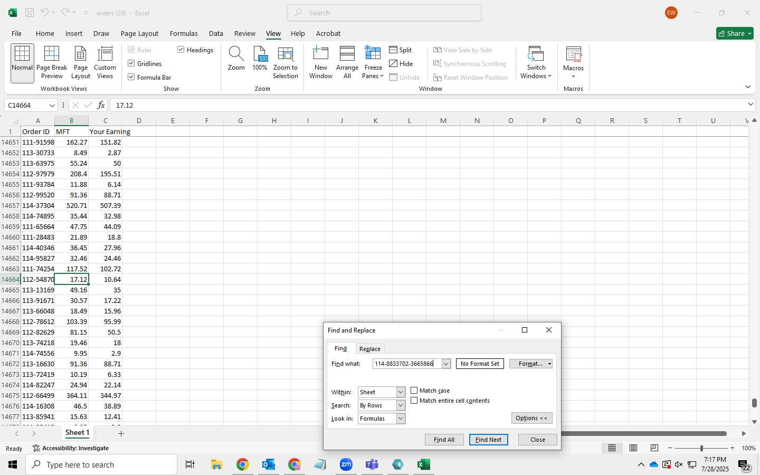Open user account EW avatar
The height and width of the screenshot is (475, 760).
pos(671,13)
